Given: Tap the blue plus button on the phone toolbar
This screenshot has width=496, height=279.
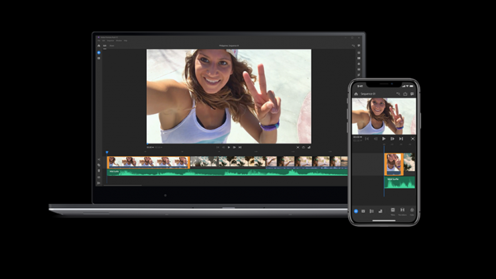Looking at the screenshot, I should point(356,211).
